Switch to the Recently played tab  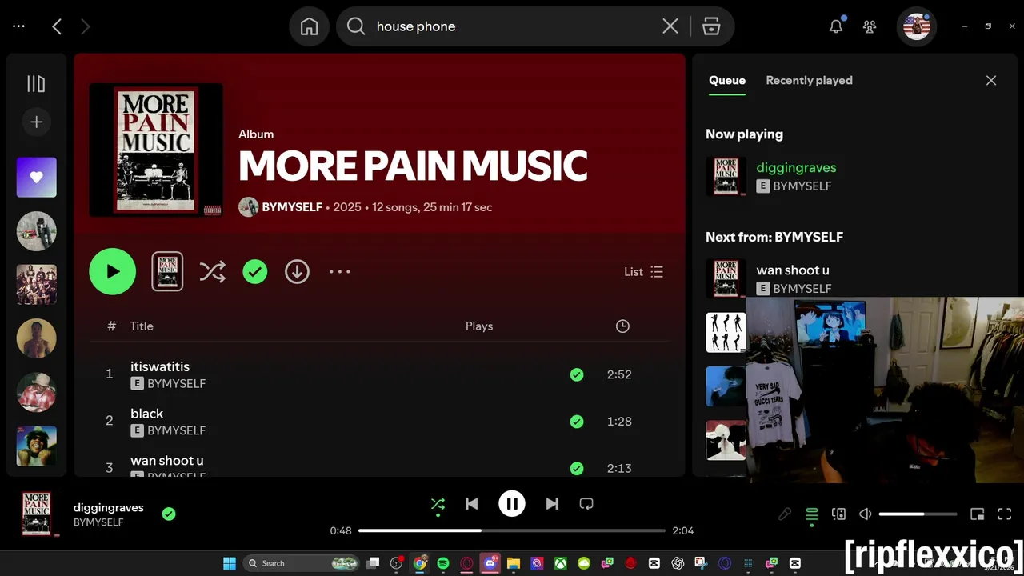point(809,80)
